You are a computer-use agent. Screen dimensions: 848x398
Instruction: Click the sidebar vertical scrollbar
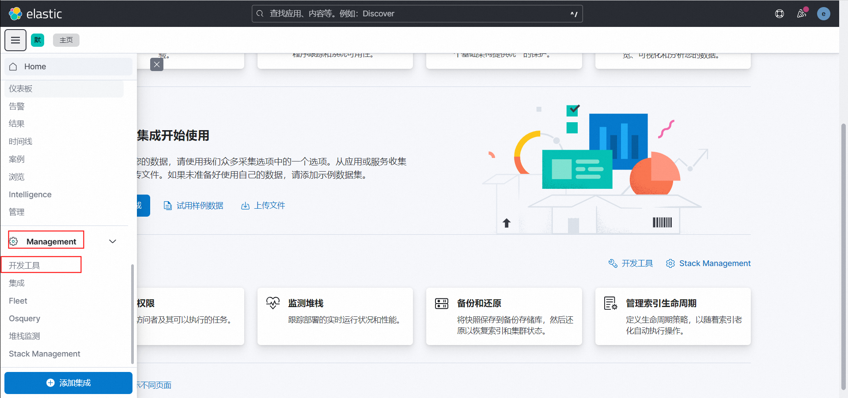132,314
